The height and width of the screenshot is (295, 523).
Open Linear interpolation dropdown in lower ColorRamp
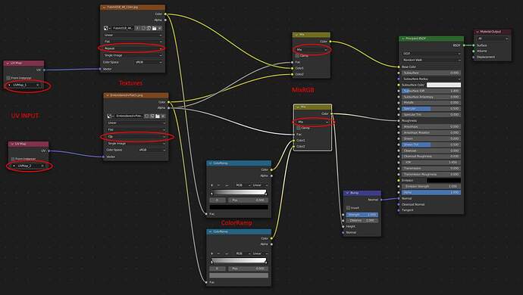(x=259, y=253)
